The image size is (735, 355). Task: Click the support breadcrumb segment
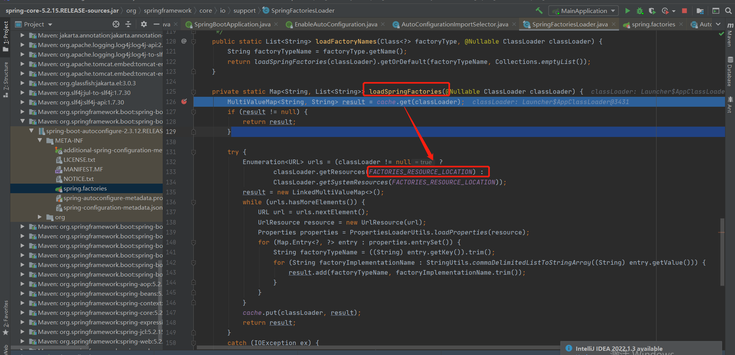[x=244, y=10]
